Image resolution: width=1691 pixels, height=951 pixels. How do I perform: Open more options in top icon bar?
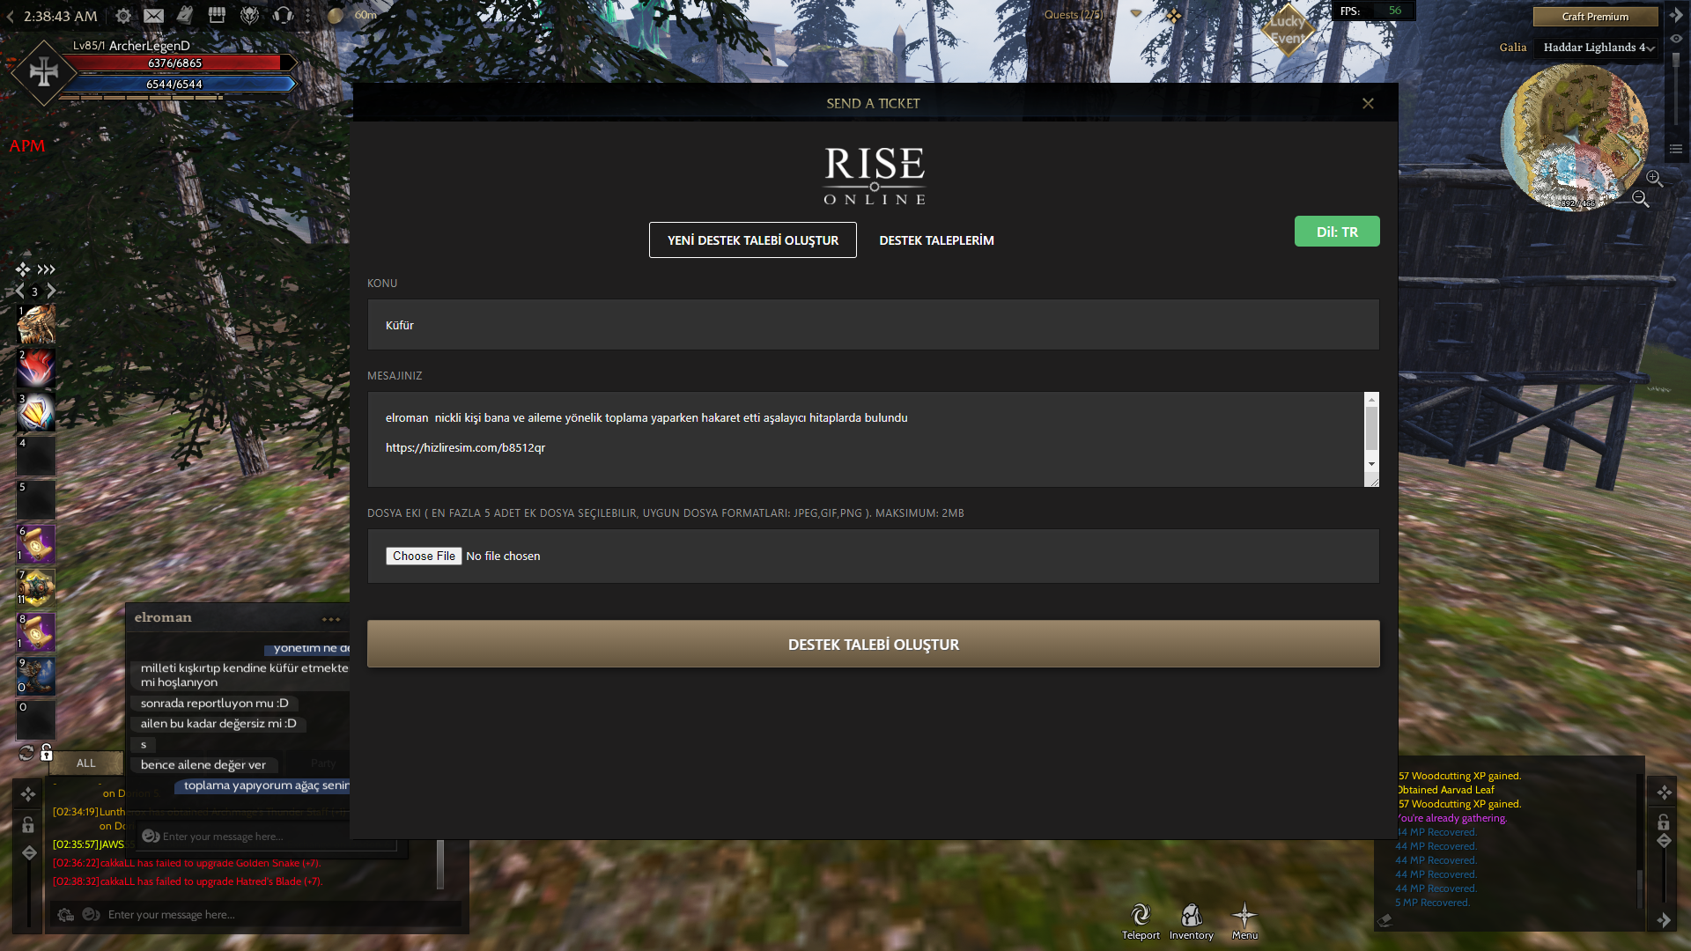[x=307, y=16]
